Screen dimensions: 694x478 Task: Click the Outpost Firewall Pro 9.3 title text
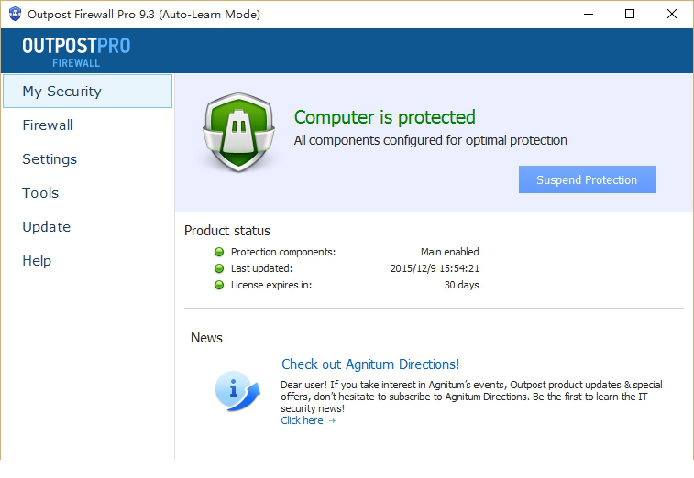click(x=144, y=15)
